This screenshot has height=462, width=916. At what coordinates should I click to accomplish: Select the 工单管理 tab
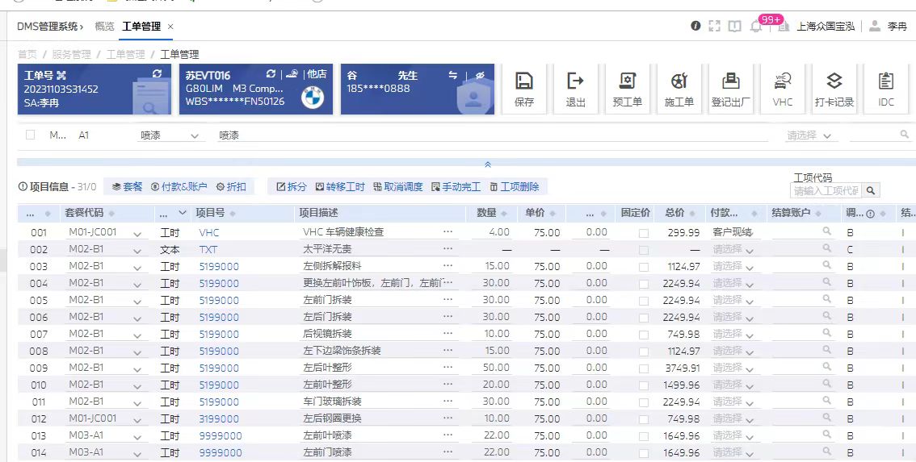pyautogui.click(x=141, y=27)
